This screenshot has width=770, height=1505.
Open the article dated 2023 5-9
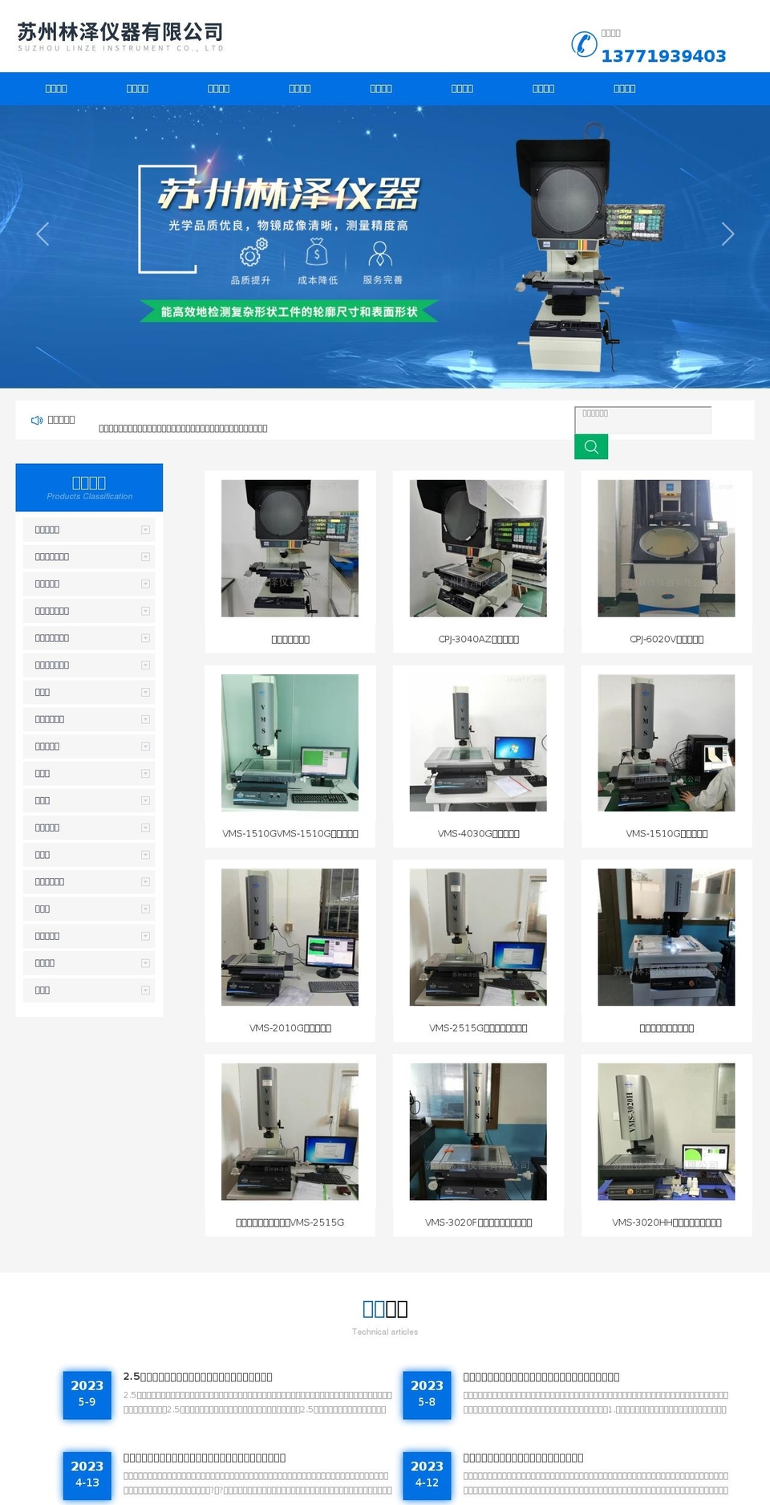tap(87, 1394)
